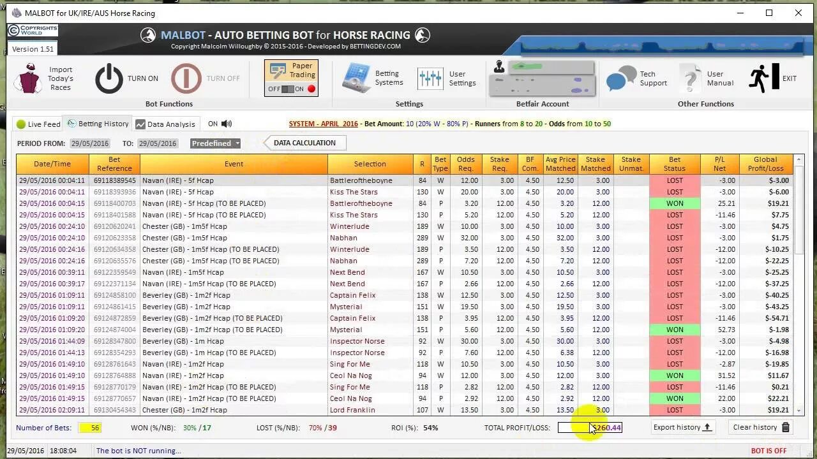Select the Lord Franklin bet row
This screenshot has height=459, width=817.
(405, 410)
